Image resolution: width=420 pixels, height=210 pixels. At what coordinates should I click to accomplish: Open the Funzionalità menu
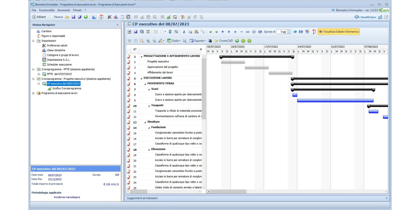tap(47, 10)
